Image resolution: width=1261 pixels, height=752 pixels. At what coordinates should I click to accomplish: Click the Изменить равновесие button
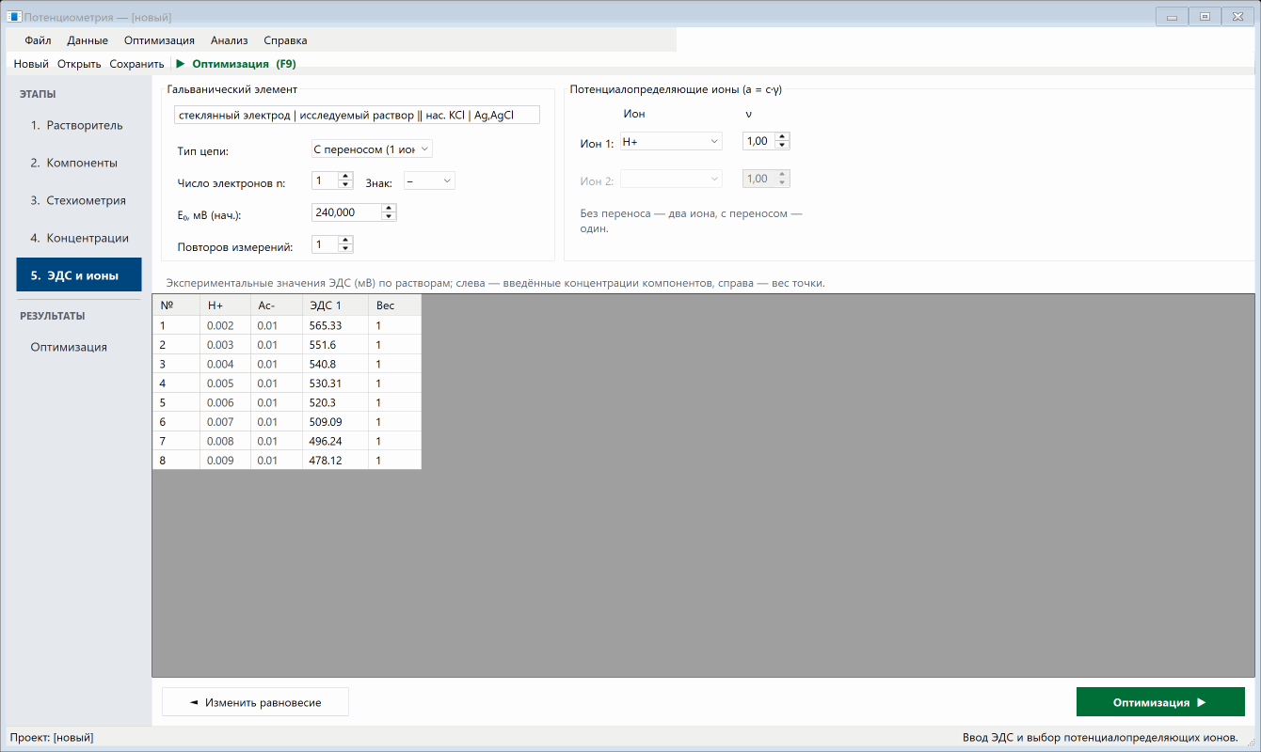[x=255, y=702]
